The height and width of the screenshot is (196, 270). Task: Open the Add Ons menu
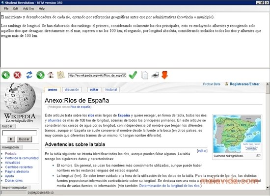[x=28, y=9]
